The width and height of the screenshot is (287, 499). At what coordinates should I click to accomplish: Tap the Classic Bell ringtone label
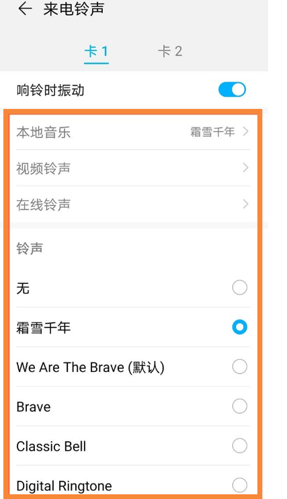tap(51, 447)
